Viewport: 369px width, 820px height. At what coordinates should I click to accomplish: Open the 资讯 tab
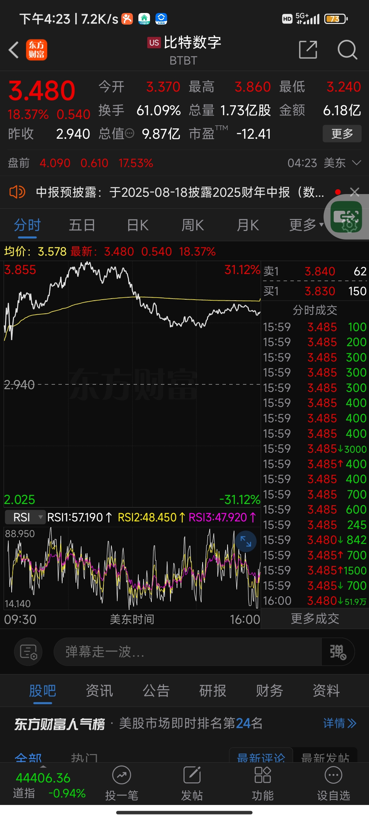point(99,691)
